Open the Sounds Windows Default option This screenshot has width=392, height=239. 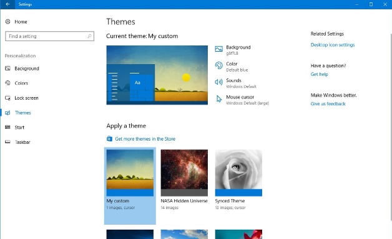[x=236, y=83]
